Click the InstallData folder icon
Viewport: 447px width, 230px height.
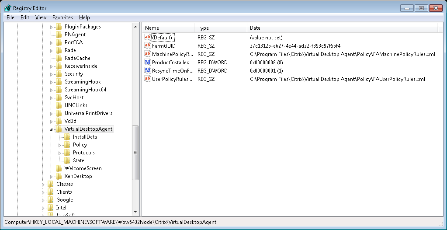[67, 137]
